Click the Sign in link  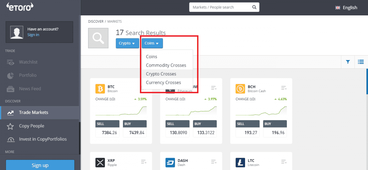(x=33, y=35)
